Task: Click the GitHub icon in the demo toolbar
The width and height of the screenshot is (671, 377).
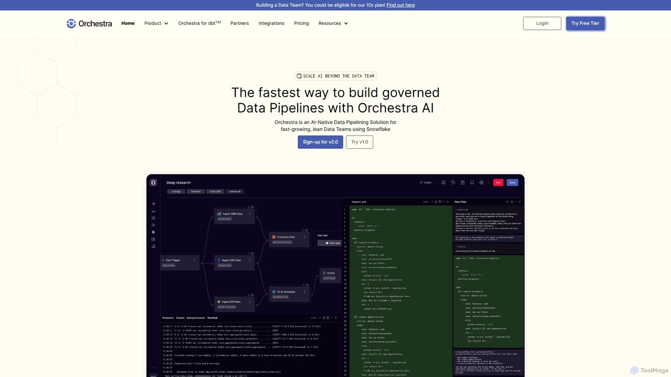Action: 443,183
